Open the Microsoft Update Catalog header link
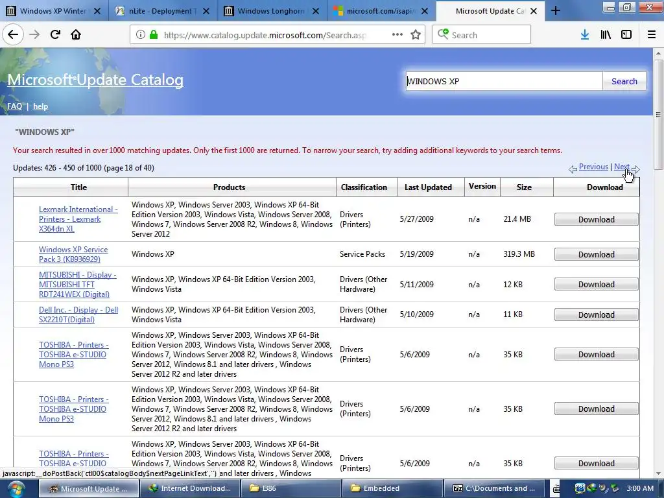 tap(95, 80)
